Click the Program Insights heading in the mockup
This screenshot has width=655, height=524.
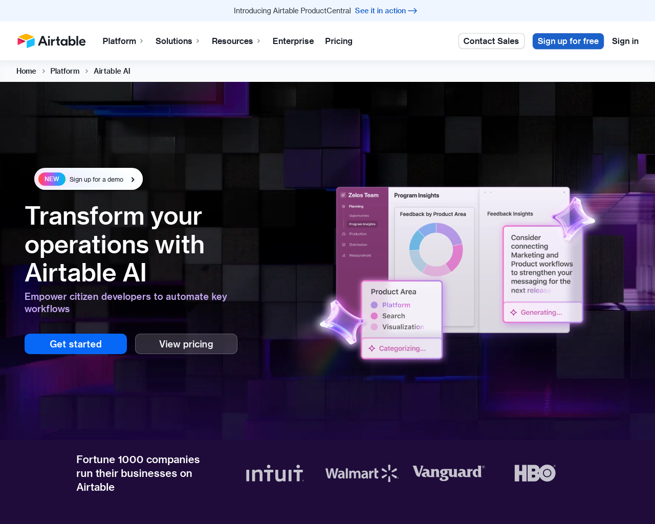(417, 195)
